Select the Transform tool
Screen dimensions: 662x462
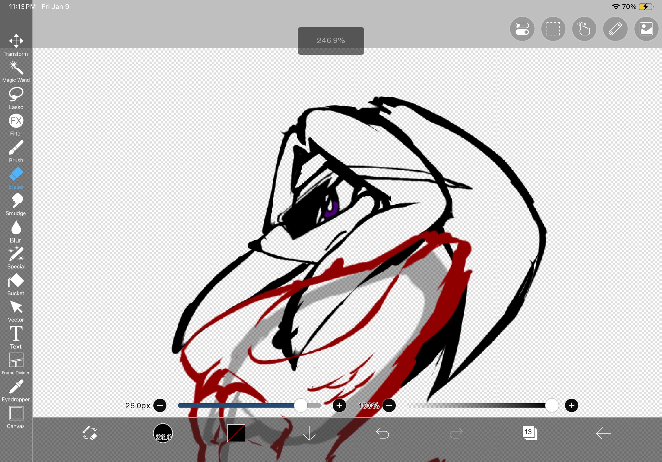(16, 41)
